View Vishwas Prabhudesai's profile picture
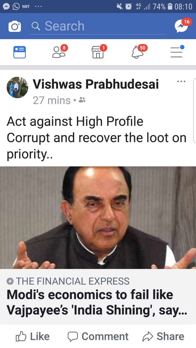This screenshot has width=196, height=348. coord(17,87)
